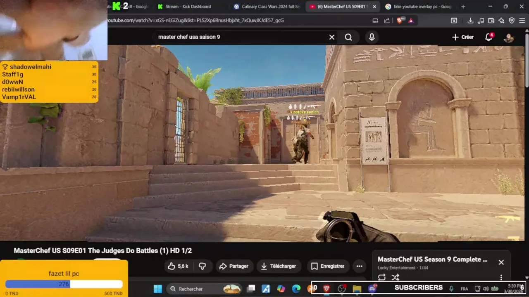Open the Brave VPN shield icon
The image size is (529, 297).
pyautogui.click(x=512, y=20)
